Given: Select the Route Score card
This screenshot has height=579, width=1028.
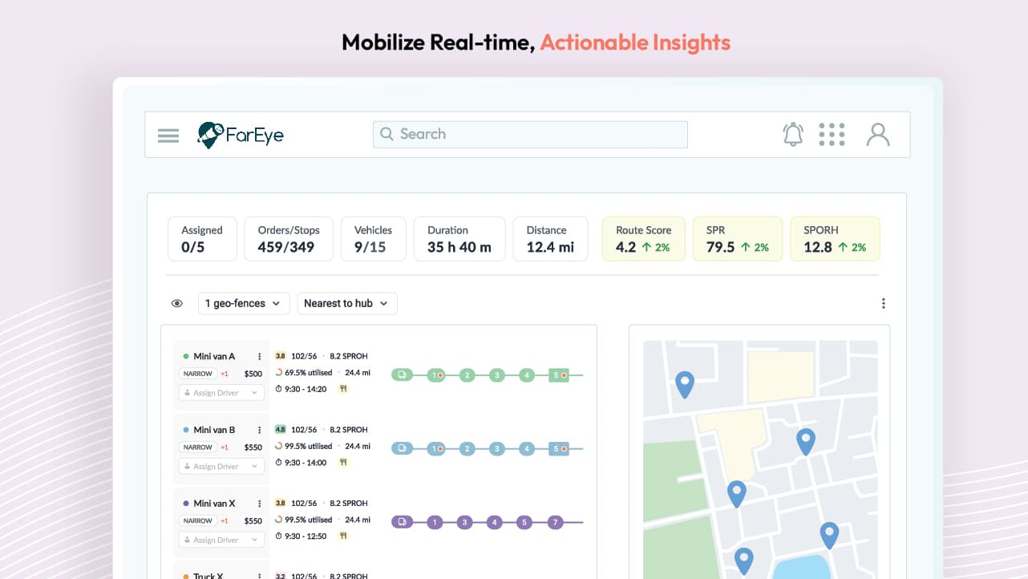Looking at the screenshot, I should (644, 239).
